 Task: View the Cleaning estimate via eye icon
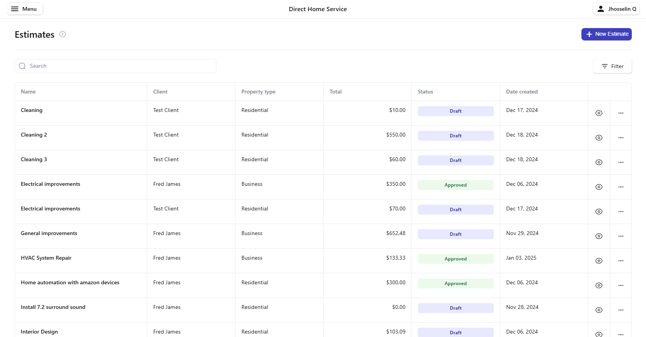599,113
